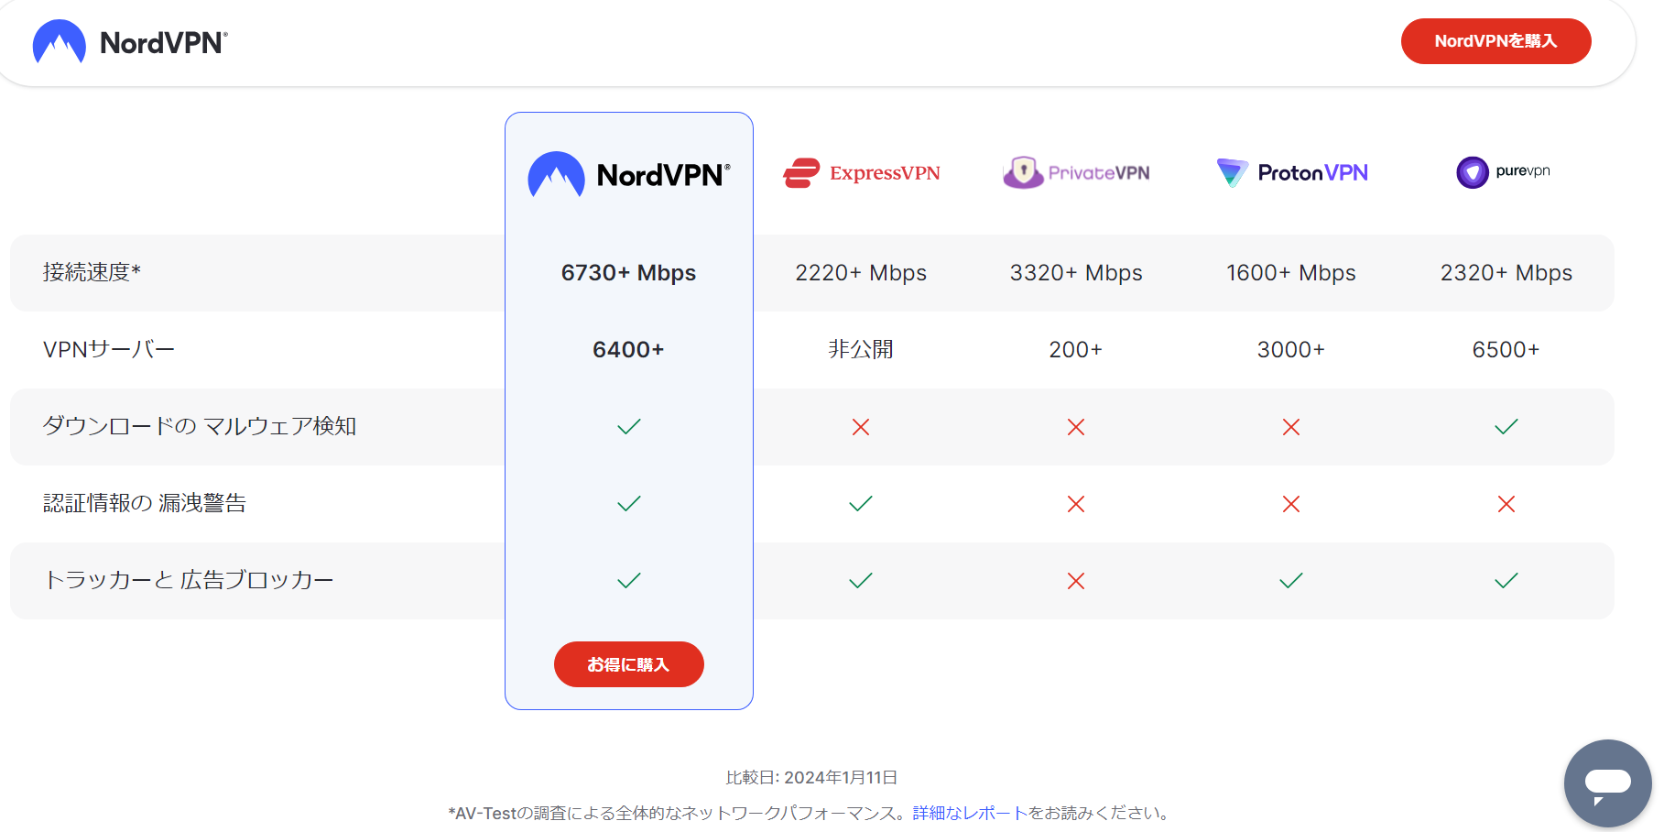The height and width of the screenshot is (832, 1664).
Task: Click the ProtonVPN logo
Action: click(x=1291, y=172)
